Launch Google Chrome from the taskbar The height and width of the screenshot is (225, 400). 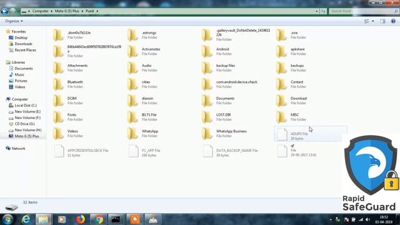[x=98, y=219]
